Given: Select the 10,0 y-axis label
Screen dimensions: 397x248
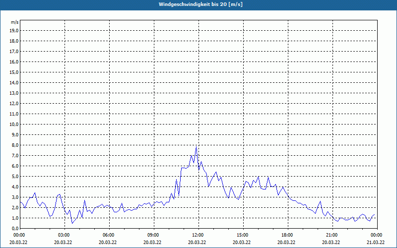Looking at the screenshot, I should tap(14, 124).
